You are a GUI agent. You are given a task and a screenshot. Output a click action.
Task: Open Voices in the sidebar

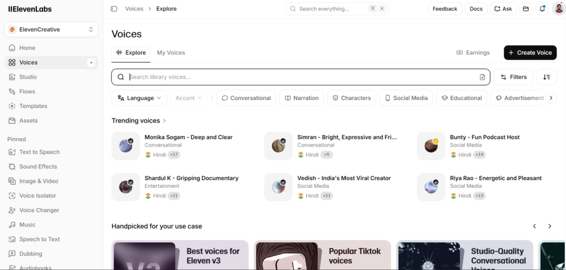(x=51, y=63)
